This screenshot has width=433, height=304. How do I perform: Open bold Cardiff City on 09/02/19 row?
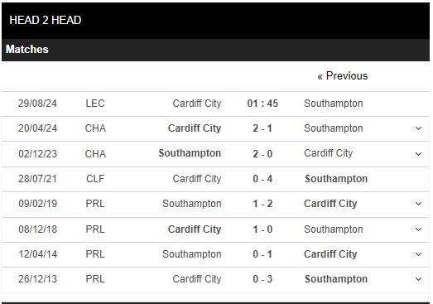coord(330,204)
